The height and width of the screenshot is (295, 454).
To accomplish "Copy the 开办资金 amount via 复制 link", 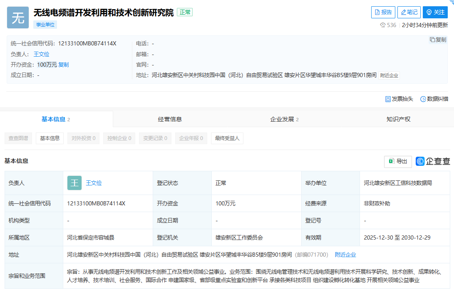I will point(64,65).
